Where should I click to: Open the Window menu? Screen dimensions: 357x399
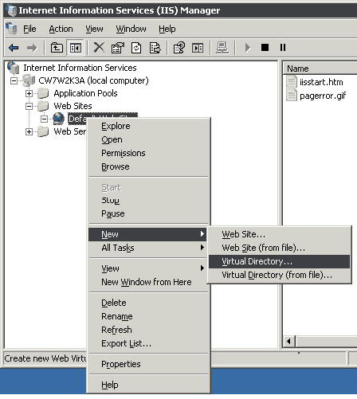tap(131, 29)
